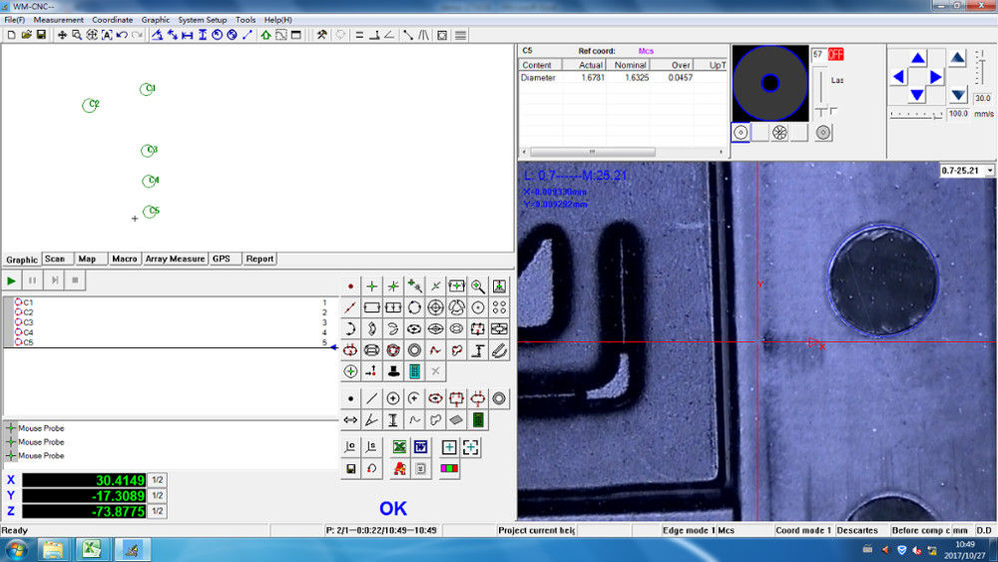The height and width of the screenshot is (562, 998).
Task: Click the stage move-left blue arrow
Action: click(898, 77)
